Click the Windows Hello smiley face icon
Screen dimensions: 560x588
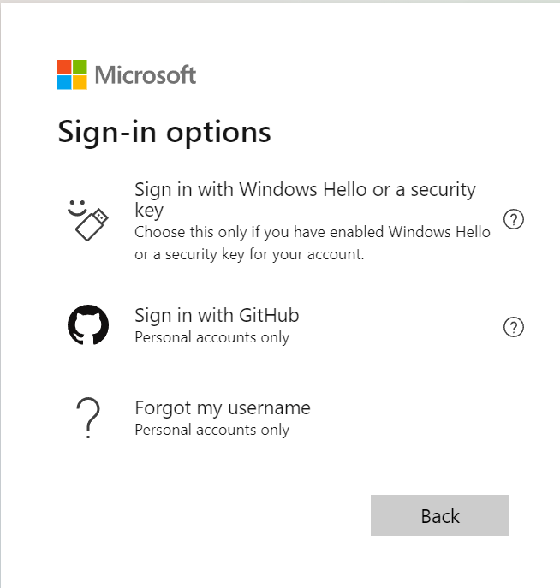pyautogui.click(x=79, y=206)
